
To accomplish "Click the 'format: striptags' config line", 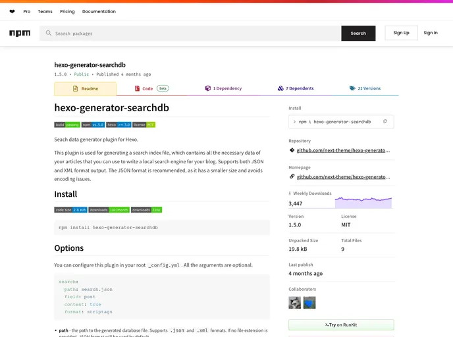I will (x=88, y=312).
